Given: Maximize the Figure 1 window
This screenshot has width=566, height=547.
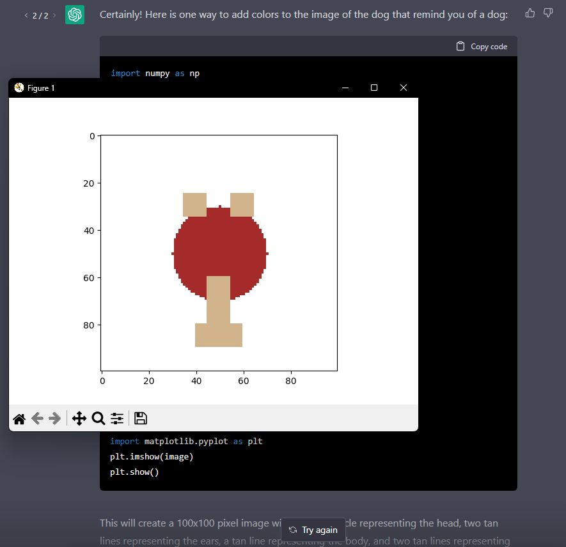Looking at the screenshot, I should point(374,88).
